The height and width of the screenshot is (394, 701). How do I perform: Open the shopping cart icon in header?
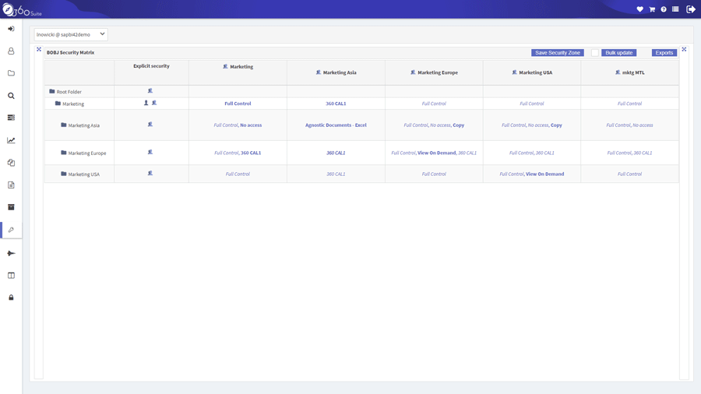652,9
